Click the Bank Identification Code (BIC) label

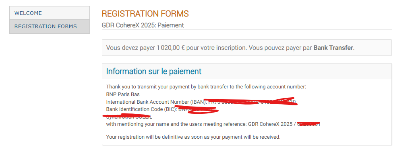[141, 109]
